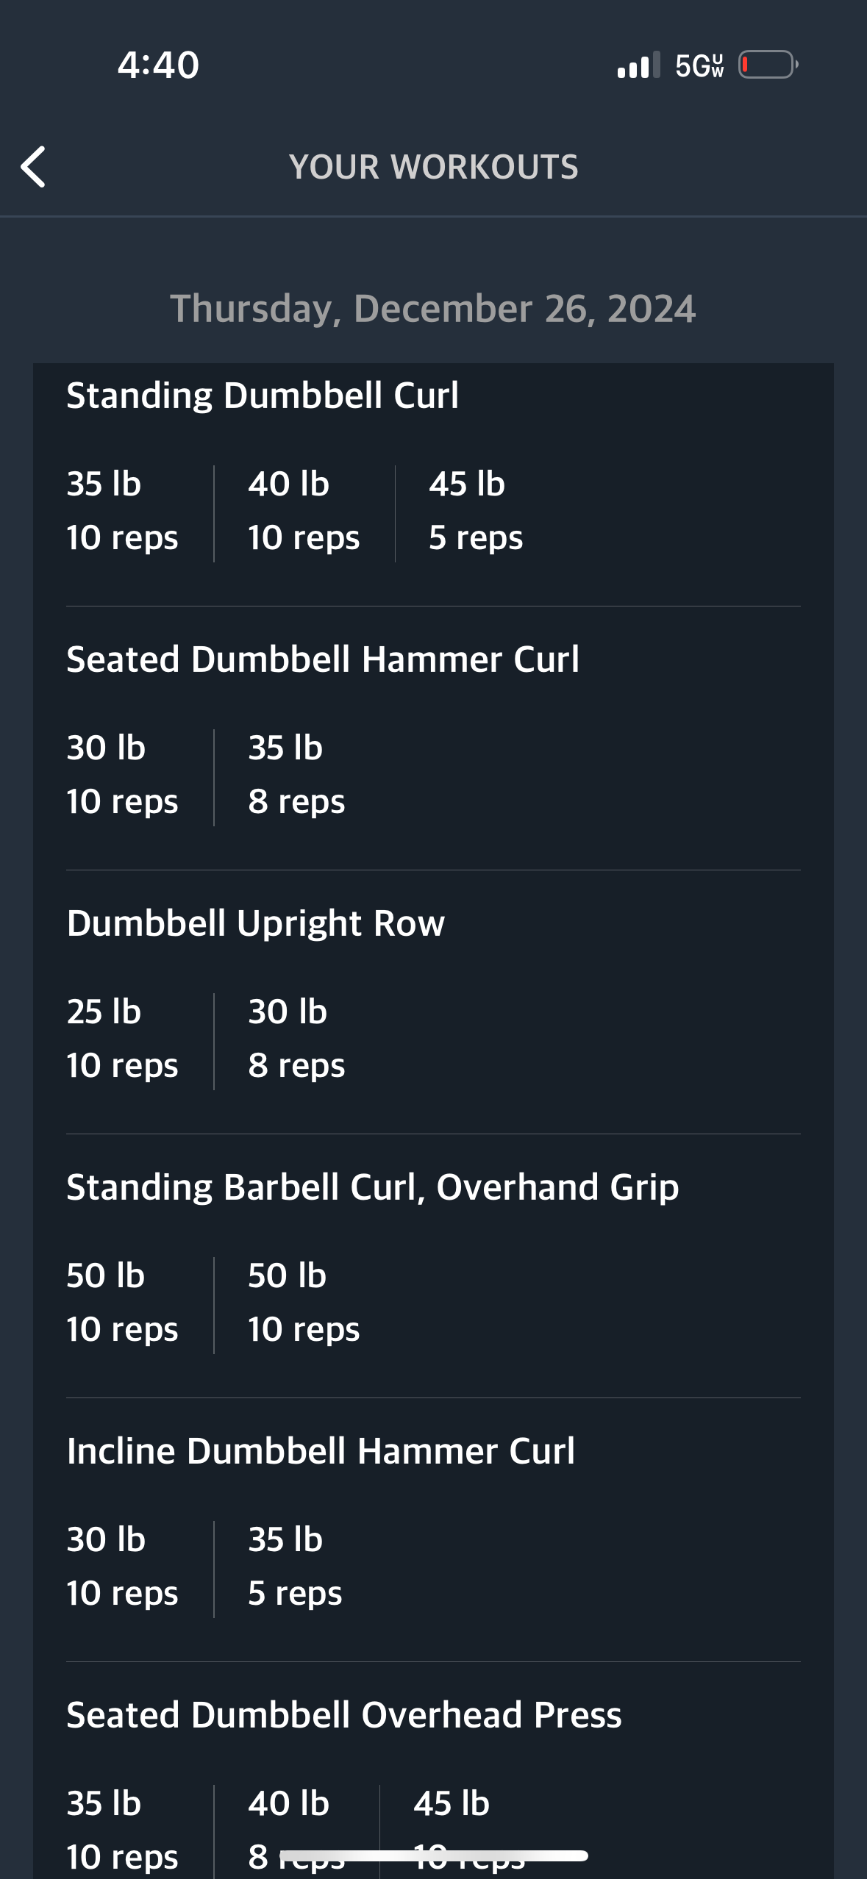
Task: Tap the back arrow icon
Action: coord(33,167)
